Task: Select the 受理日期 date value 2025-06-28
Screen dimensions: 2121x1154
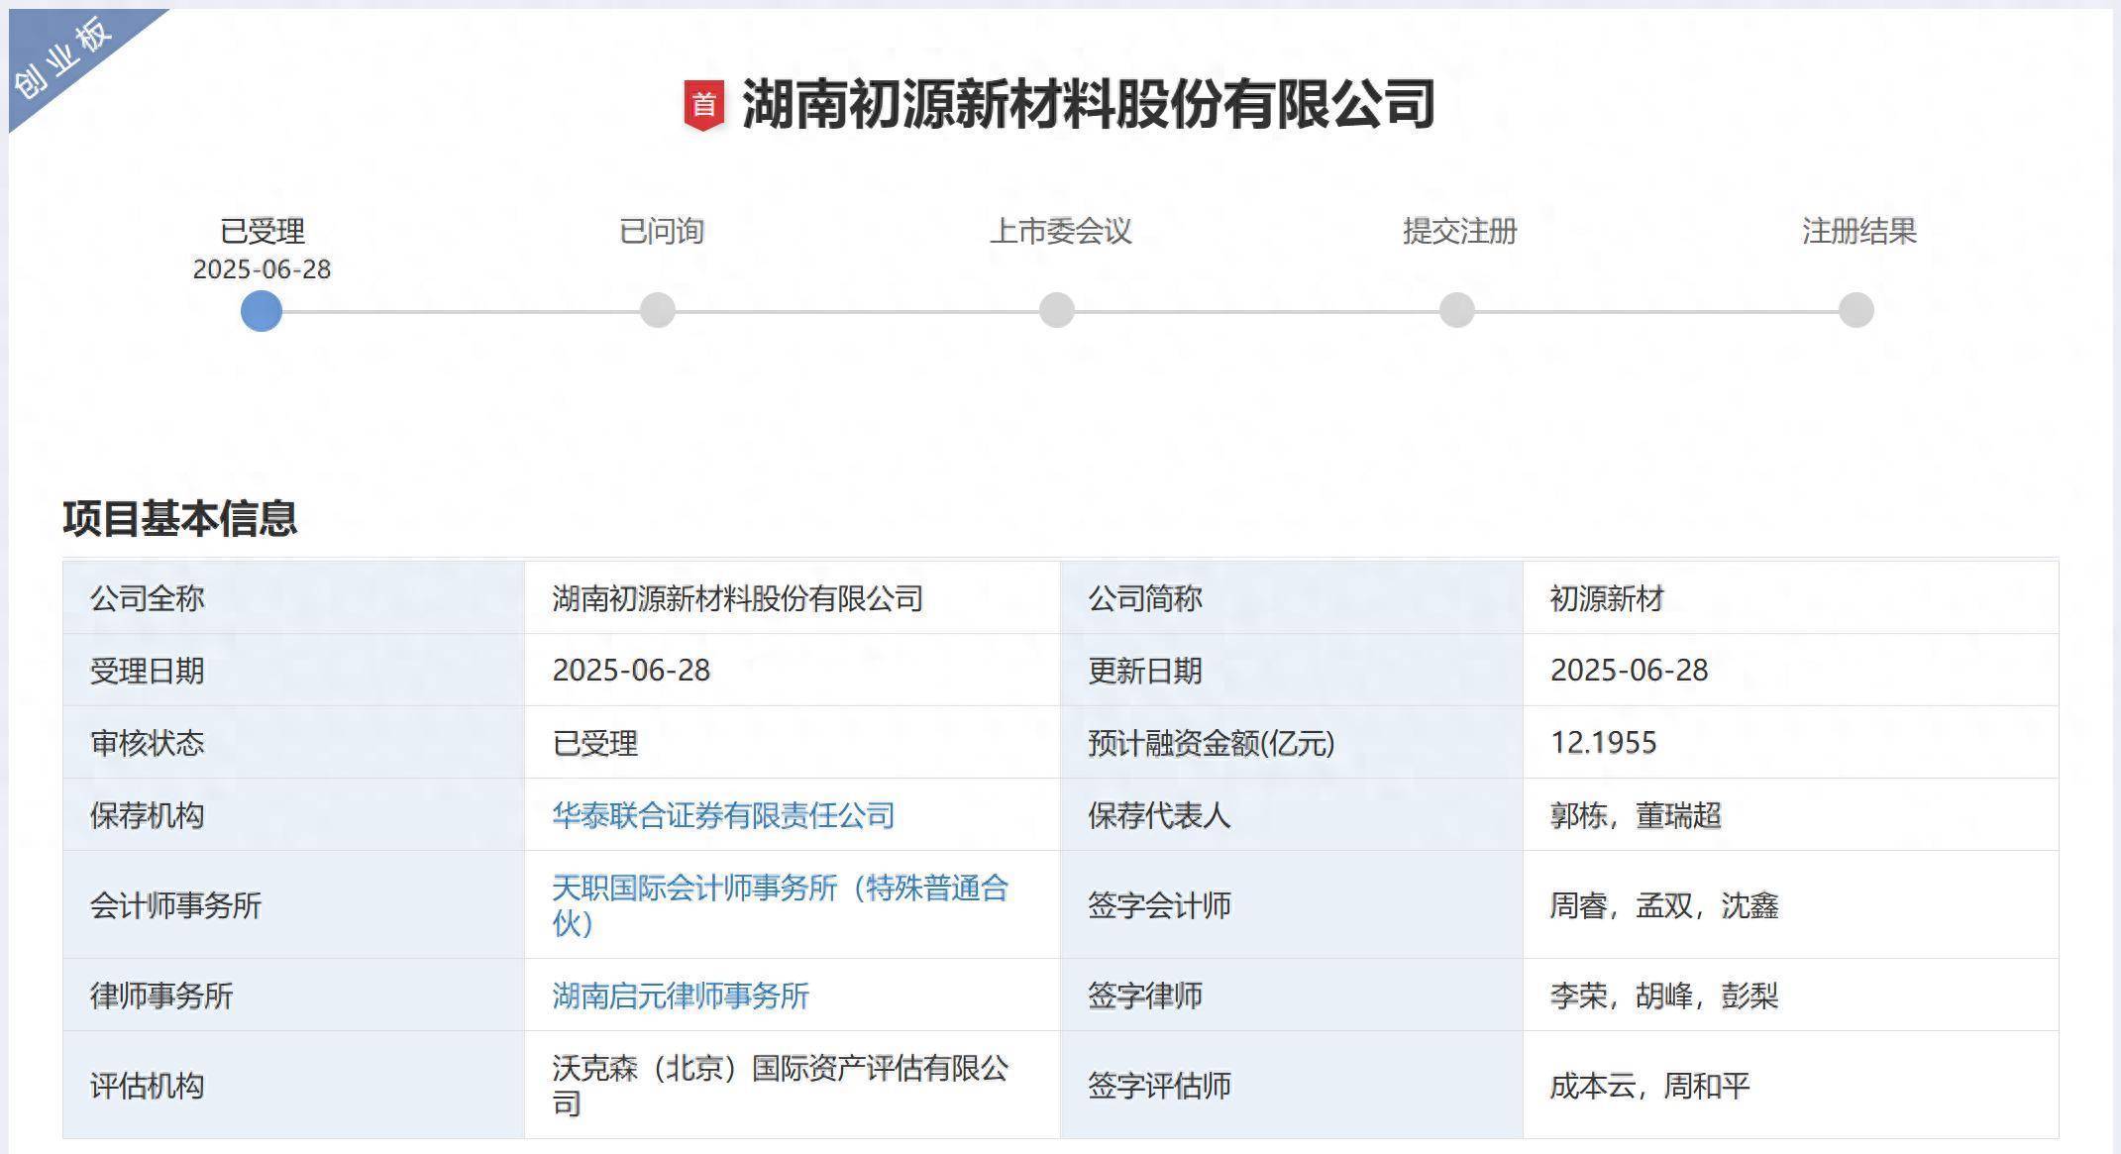Action: [x=631, y=671]
